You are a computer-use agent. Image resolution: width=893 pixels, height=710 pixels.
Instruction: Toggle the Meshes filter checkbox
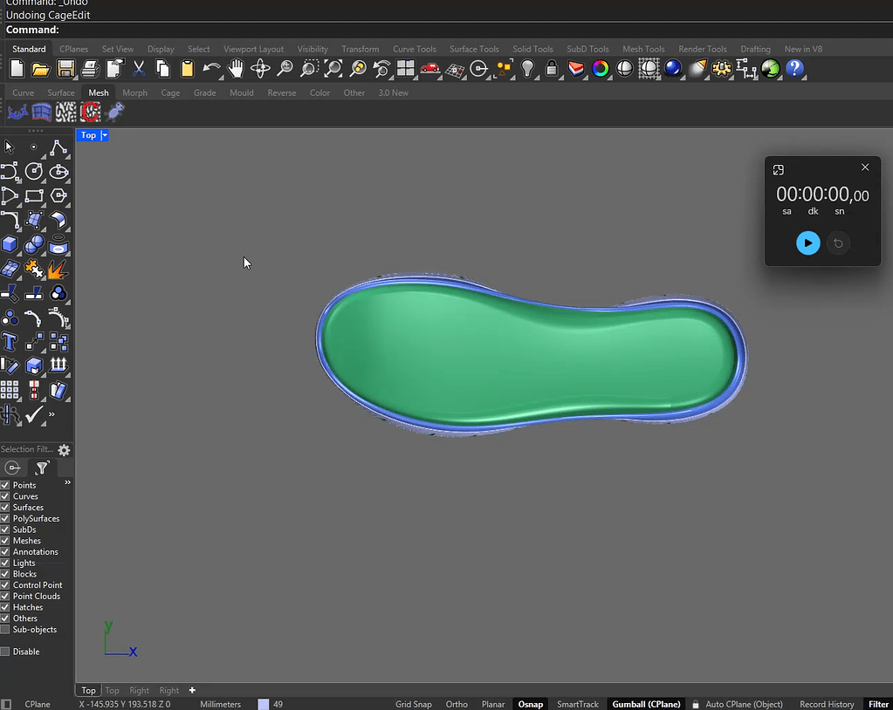(x=5, y=541)
